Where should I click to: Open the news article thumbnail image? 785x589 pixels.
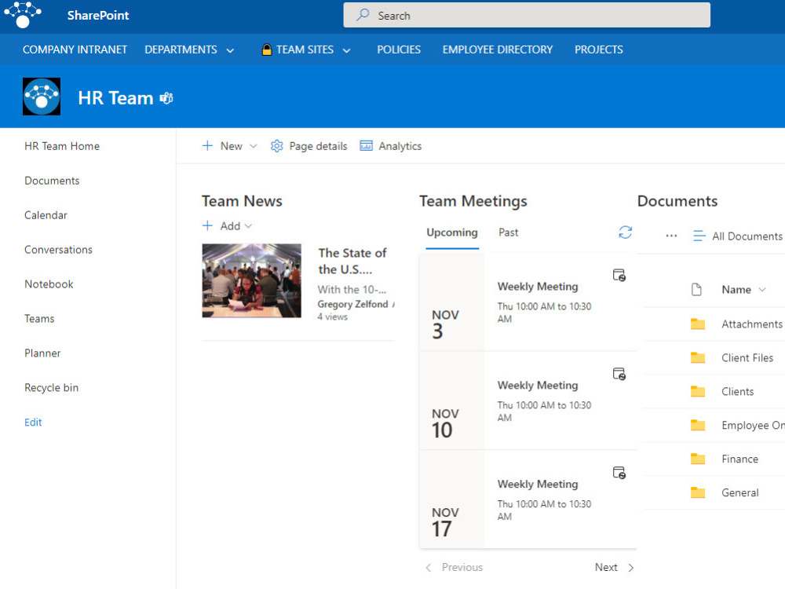[x=252, y=280]
